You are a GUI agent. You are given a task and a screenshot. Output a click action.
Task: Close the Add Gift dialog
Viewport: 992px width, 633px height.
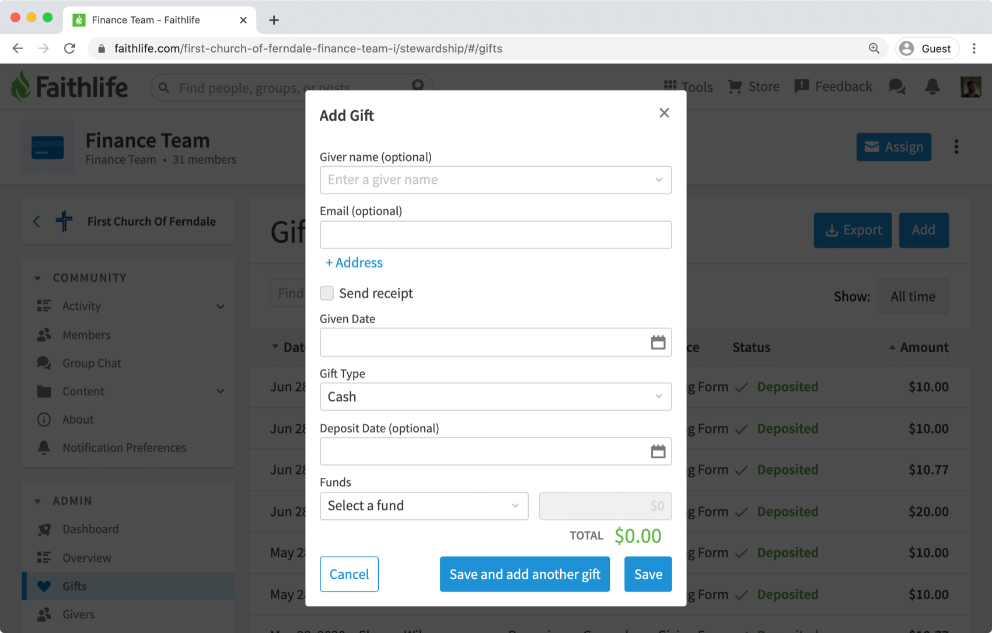[664, 113]
